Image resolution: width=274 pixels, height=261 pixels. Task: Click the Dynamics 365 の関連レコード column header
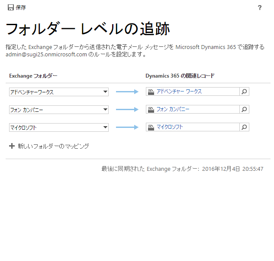click(x=180, y=76)
